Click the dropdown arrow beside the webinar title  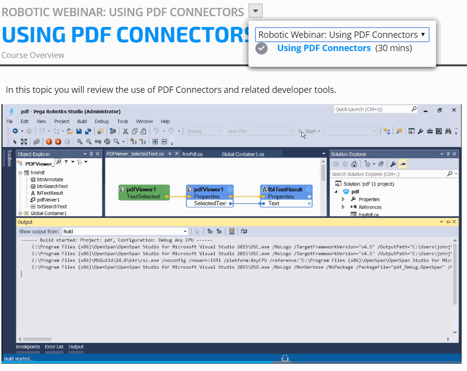255,11
